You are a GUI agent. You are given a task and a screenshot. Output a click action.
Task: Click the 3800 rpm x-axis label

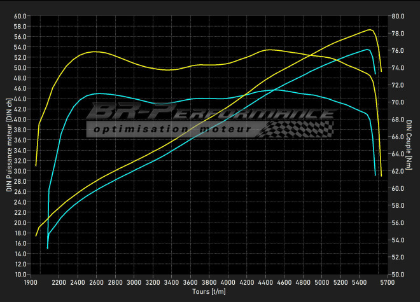(209, 282)
